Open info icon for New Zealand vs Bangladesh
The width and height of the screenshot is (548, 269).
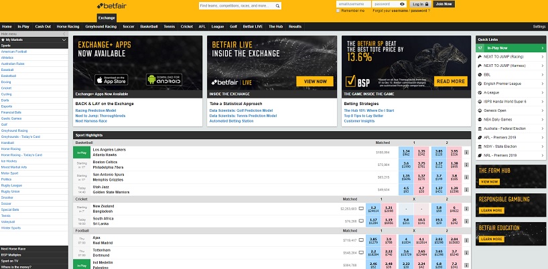tap(466, 209)
